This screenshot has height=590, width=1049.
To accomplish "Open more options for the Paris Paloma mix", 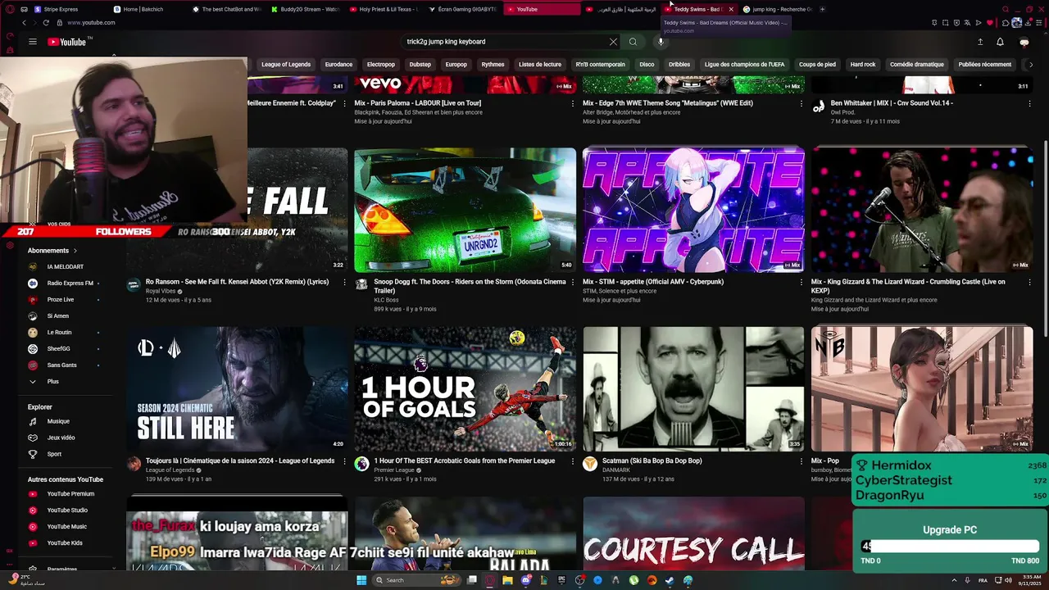I will point(573,103).
